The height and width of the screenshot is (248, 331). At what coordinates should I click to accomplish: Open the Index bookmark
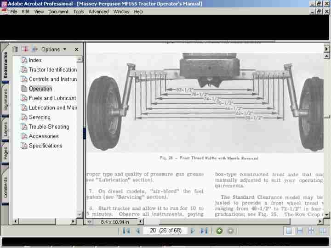pos(35,60)
